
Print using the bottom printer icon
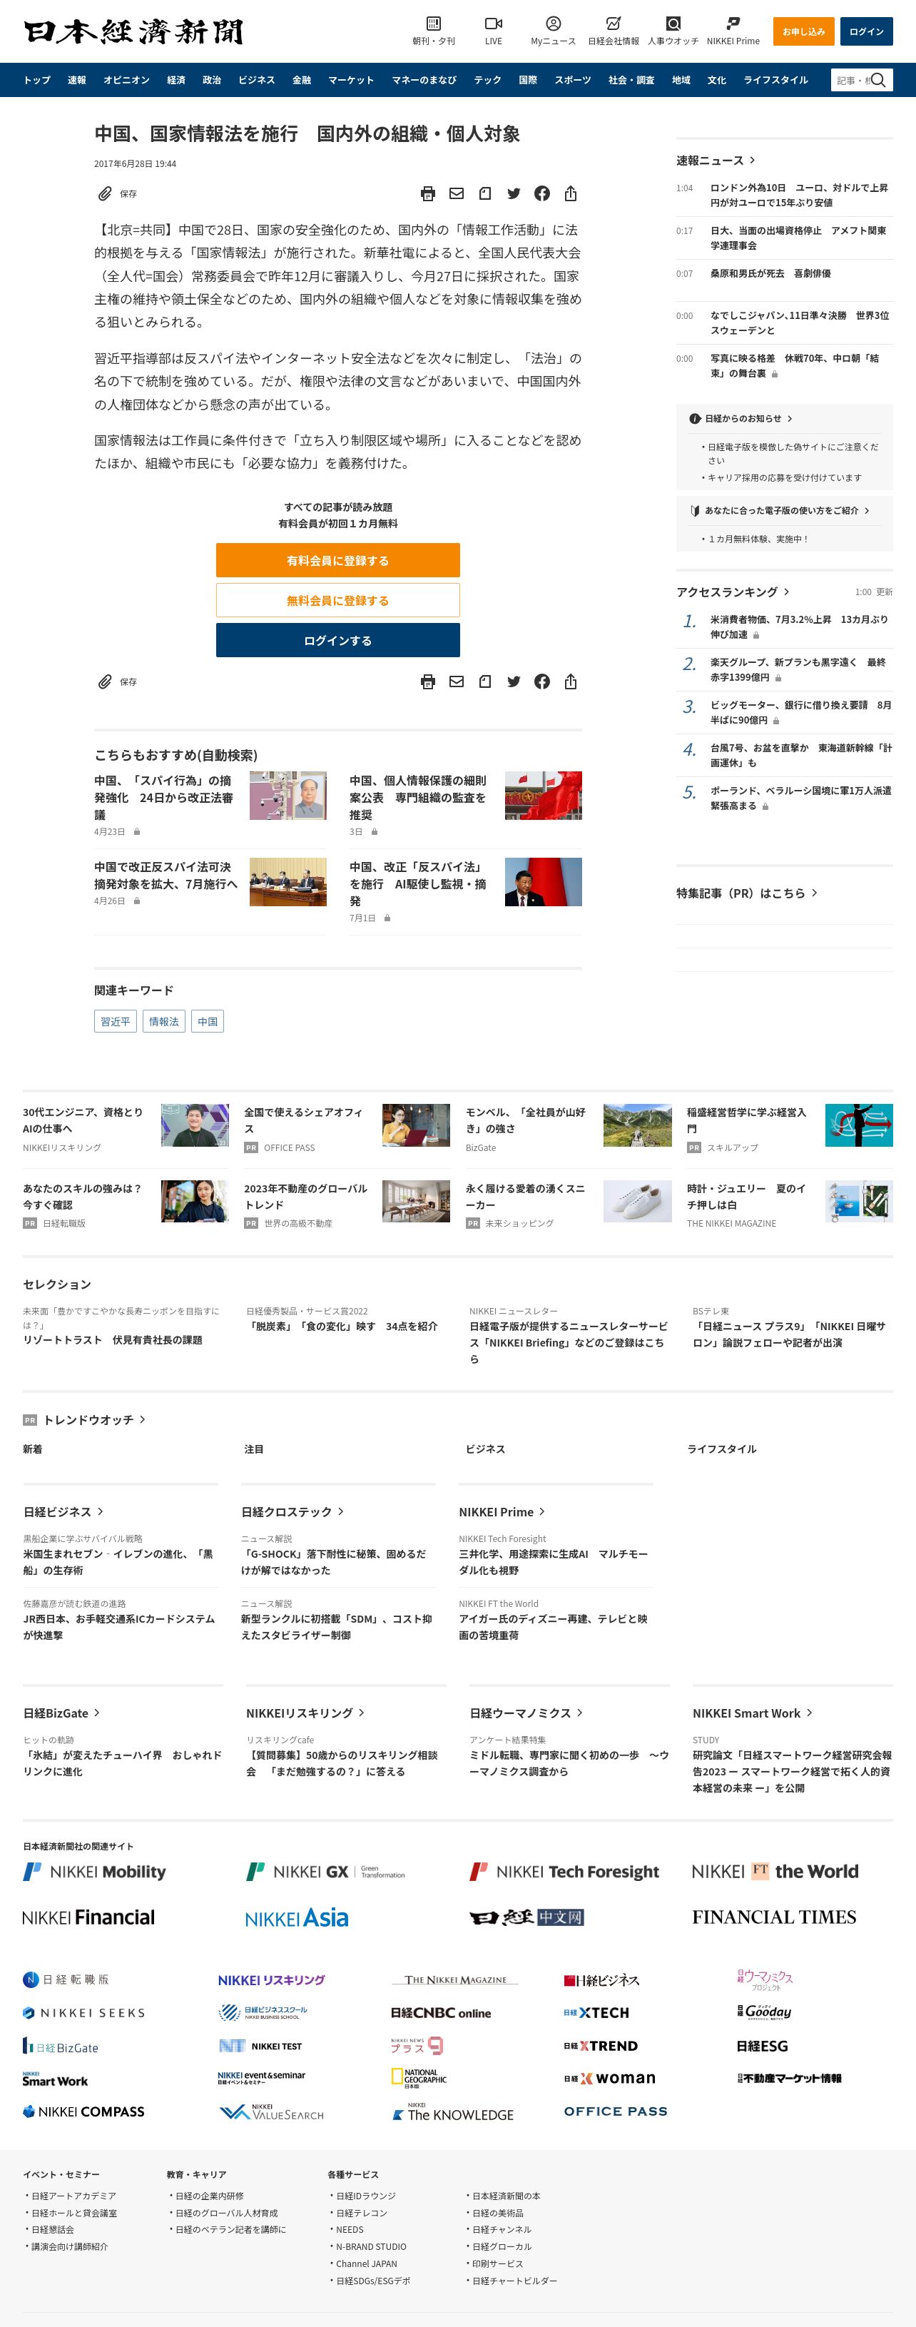click(x=428, y=681)
